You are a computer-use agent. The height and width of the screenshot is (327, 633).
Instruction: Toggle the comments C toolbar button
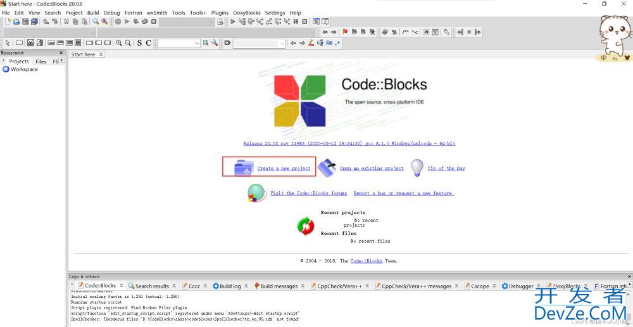click(x=149, y=43)
